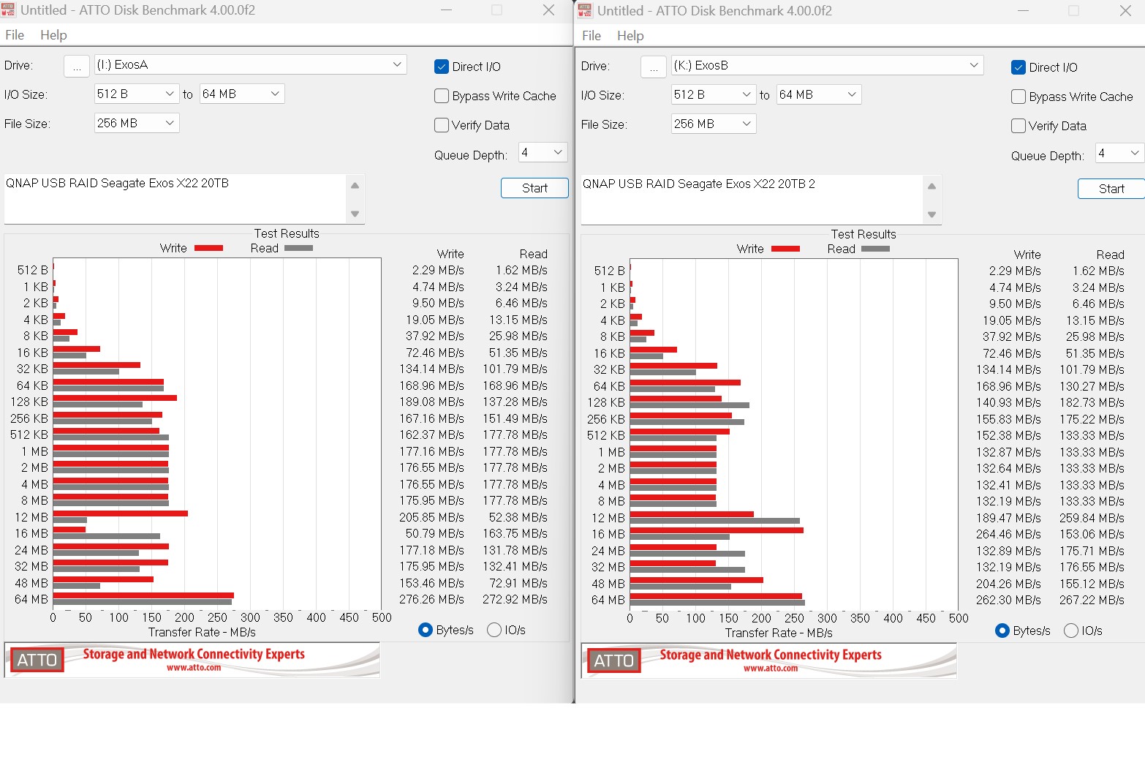Open the 512 B I/O size dropdown in the ExosA window
Image resolution: width=1145 pixels, height=760 pixels.
137,94
